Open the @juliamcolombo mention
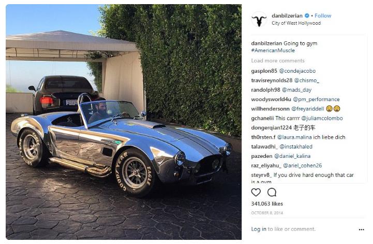The image size is (373, 244). click(x=322, y=118)
